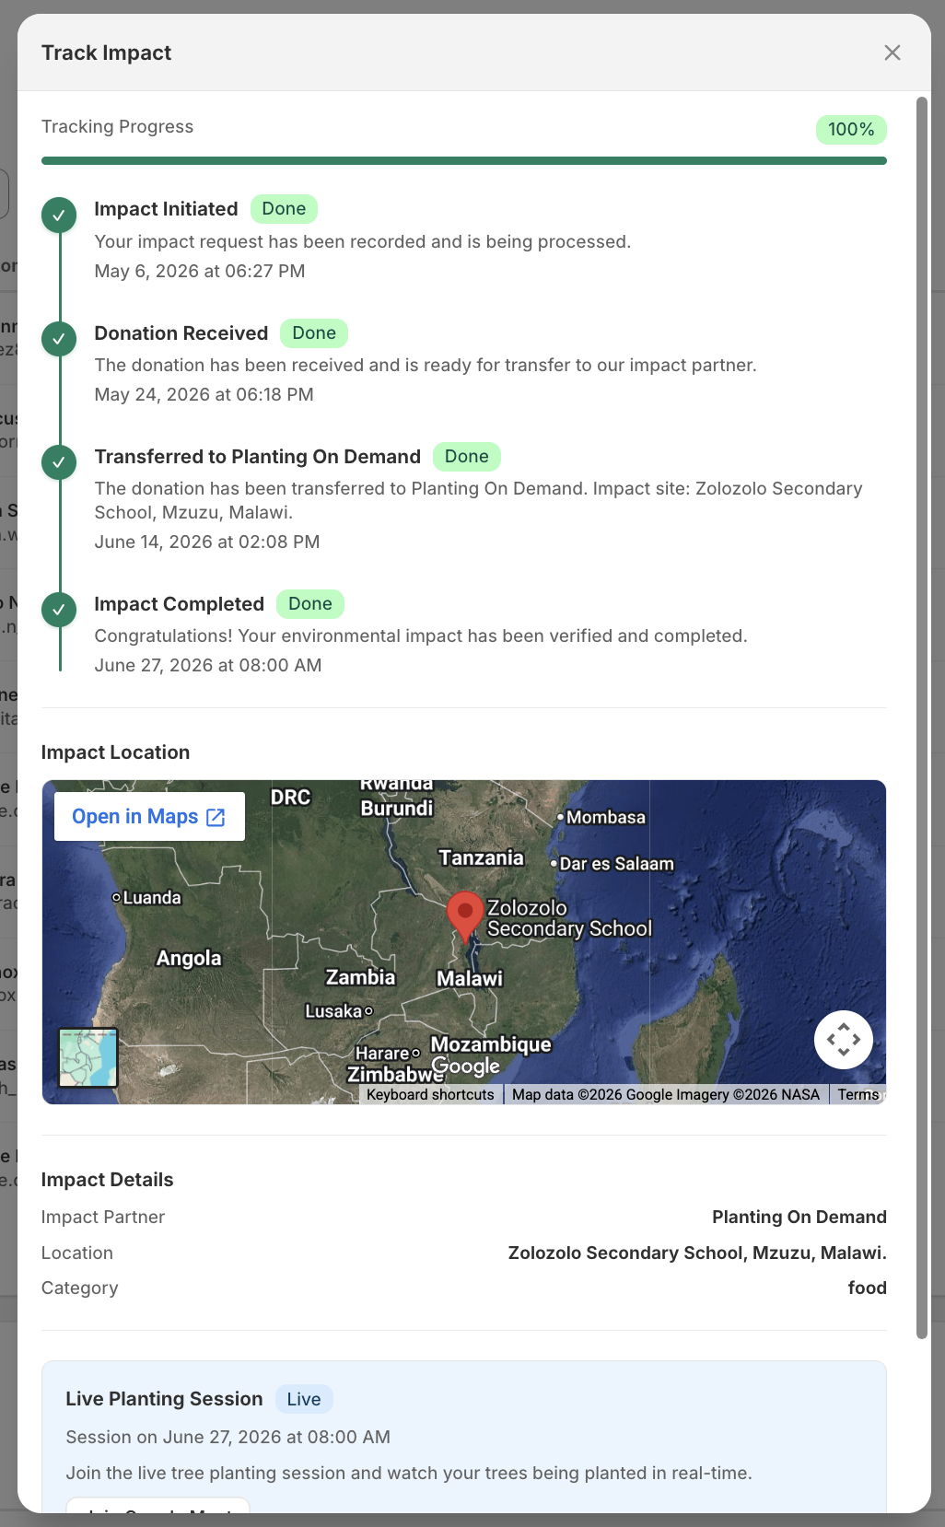Click the 'Mombasa' city label on map
The image size is (945, 1527).
[605, 817]
